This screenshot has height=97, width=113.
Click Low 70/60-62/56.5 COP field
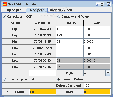[x=97, y=48]
